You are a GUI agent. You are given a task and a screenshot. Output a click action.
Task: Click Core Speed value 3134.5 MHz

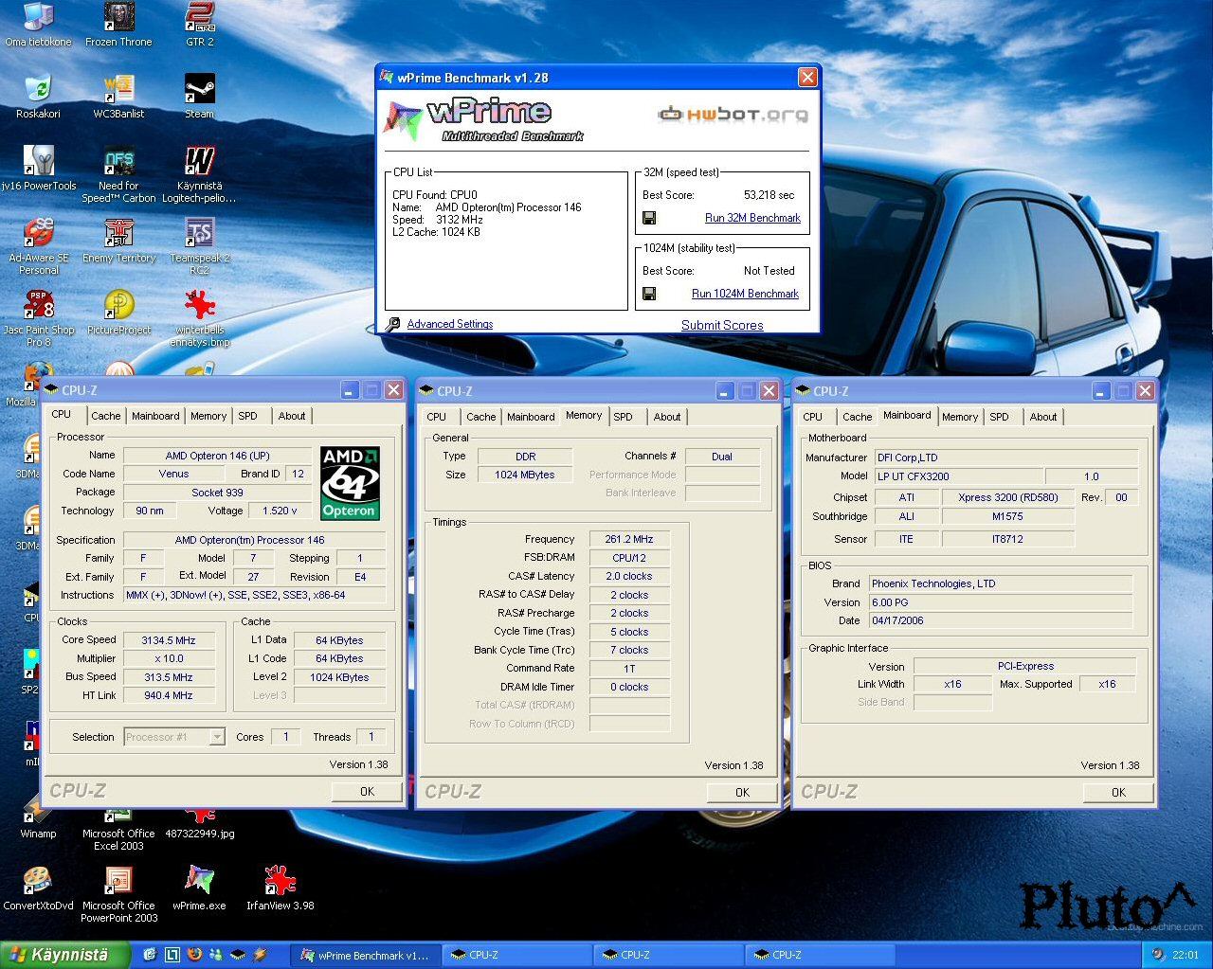coord(169,640)
